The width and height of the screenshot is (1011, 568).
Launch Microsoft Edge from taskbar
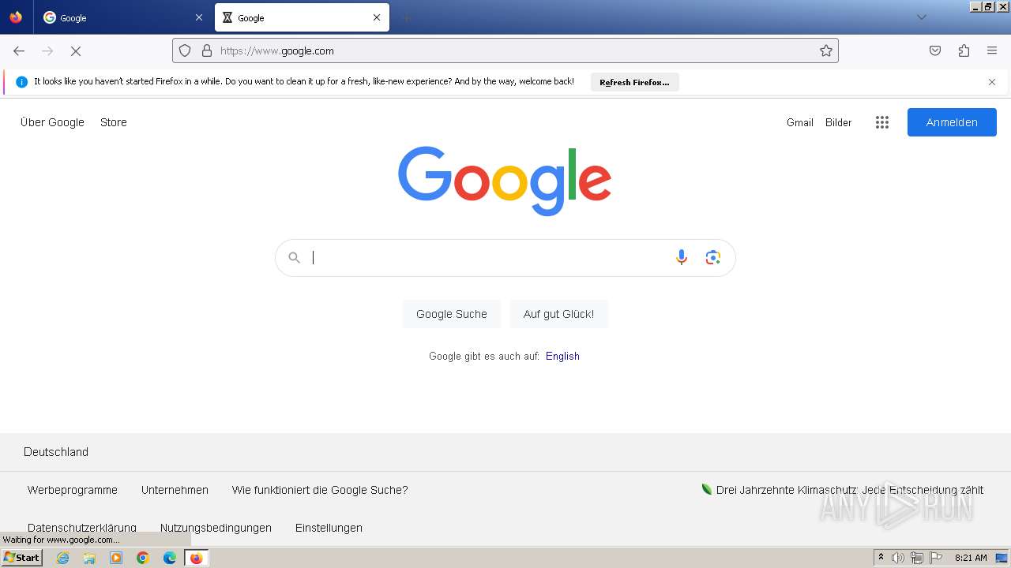(170, 558)
